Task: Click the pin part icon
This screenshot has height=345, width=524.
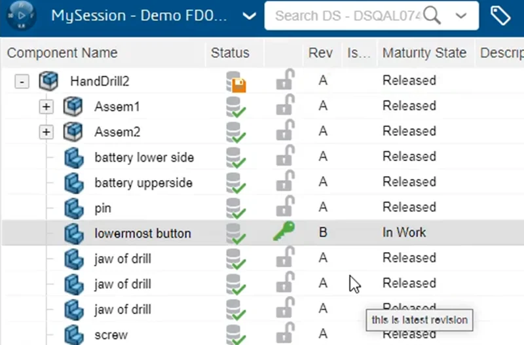Action: pyautogui.click(x=74, y=208)
